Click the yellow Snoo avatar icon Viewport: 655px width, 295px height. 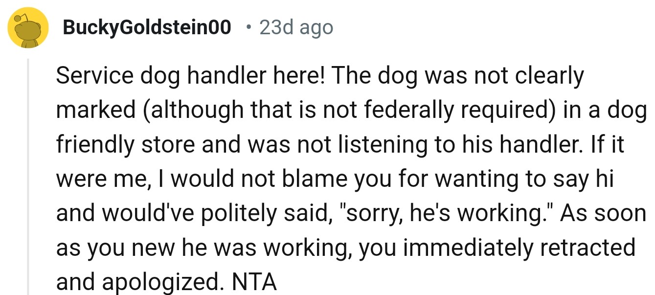tap(27, 27)
